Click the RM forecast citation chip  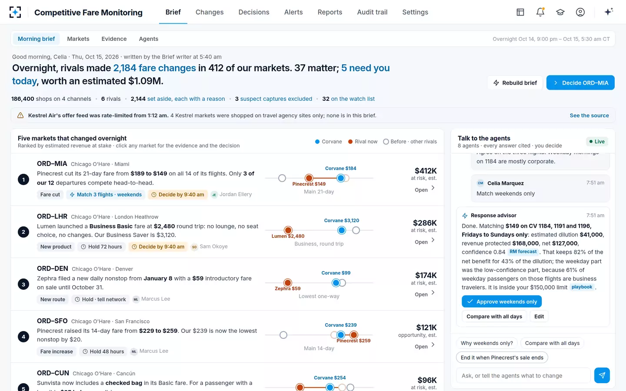(523, 252)
